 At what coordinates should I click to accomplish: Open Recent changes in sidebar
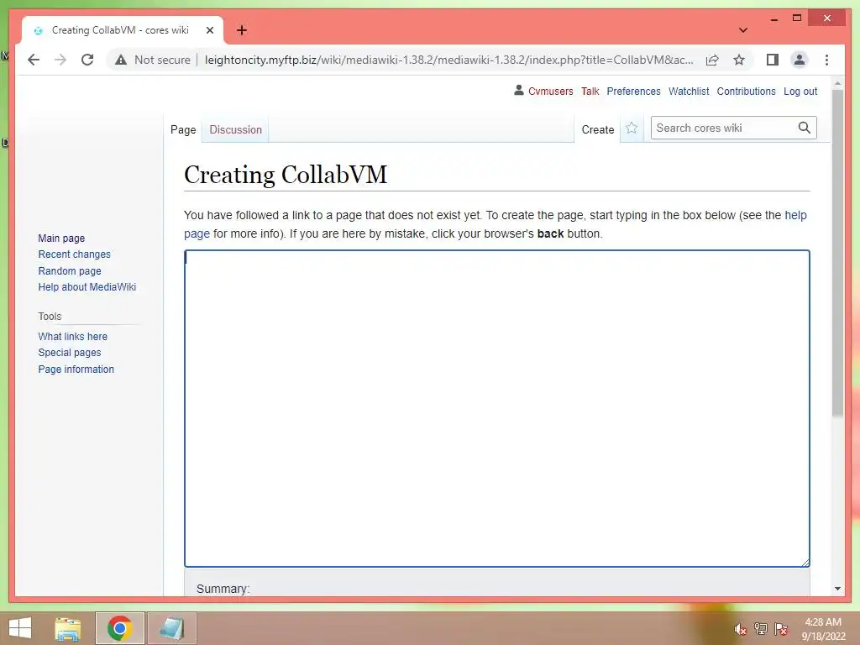74,254
